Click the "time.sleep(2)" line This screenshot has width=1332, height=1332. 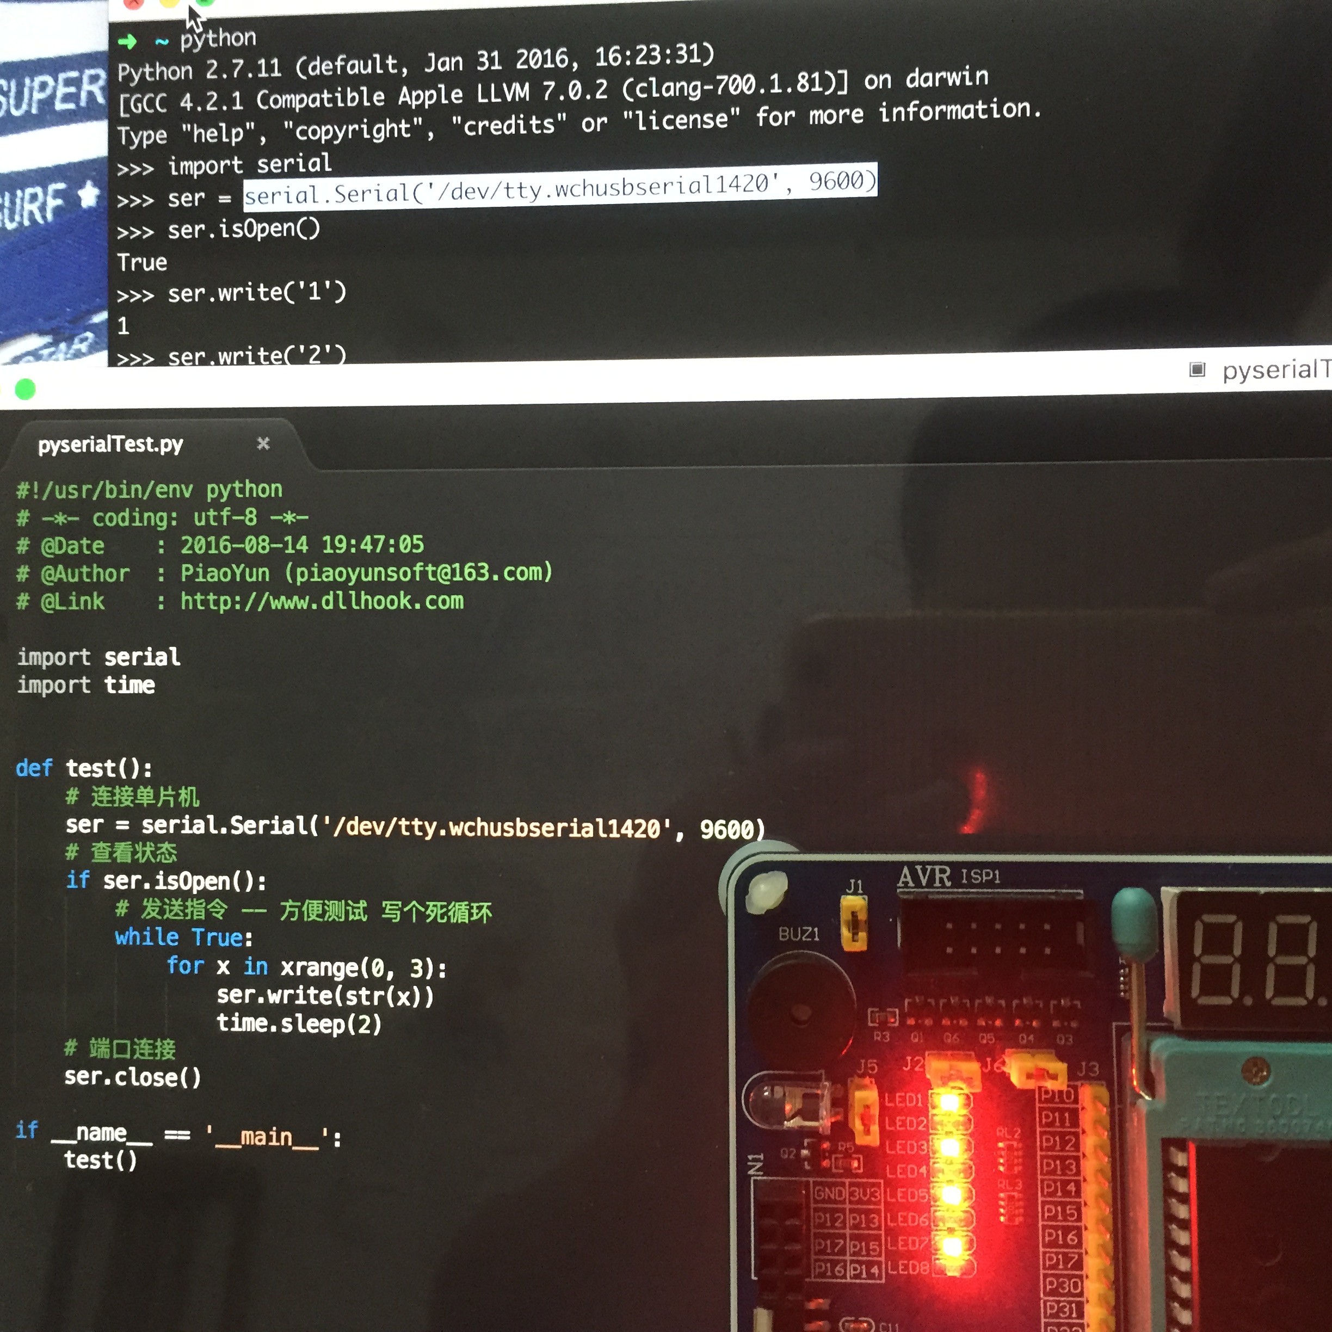299,1024
